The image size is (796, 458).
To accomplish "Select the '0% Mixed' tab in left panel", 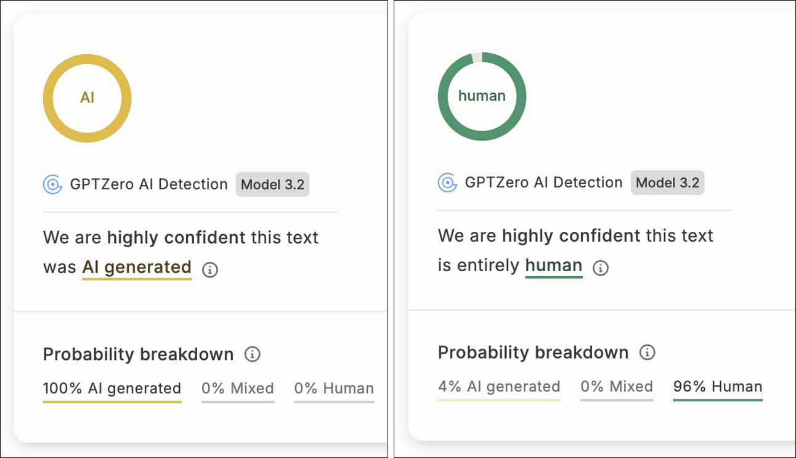I will coord(238,391).
